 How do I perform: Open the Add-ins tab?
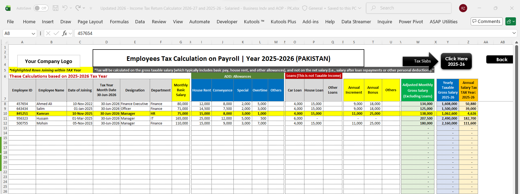pyautogui.click(x=310, y=22)
